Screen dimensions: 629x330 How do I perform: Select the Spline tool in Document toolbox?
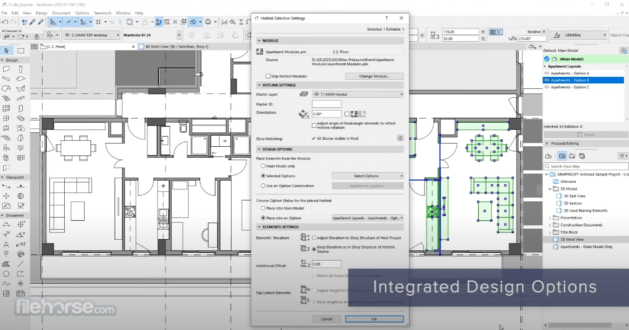6,283
